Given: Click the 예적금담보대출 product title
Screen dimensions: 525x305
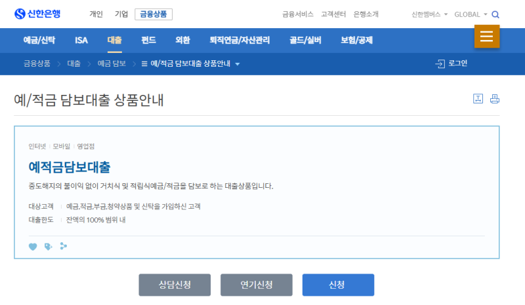Looking at the screenshot, I should pyautogui.click(x=70, y=167).
